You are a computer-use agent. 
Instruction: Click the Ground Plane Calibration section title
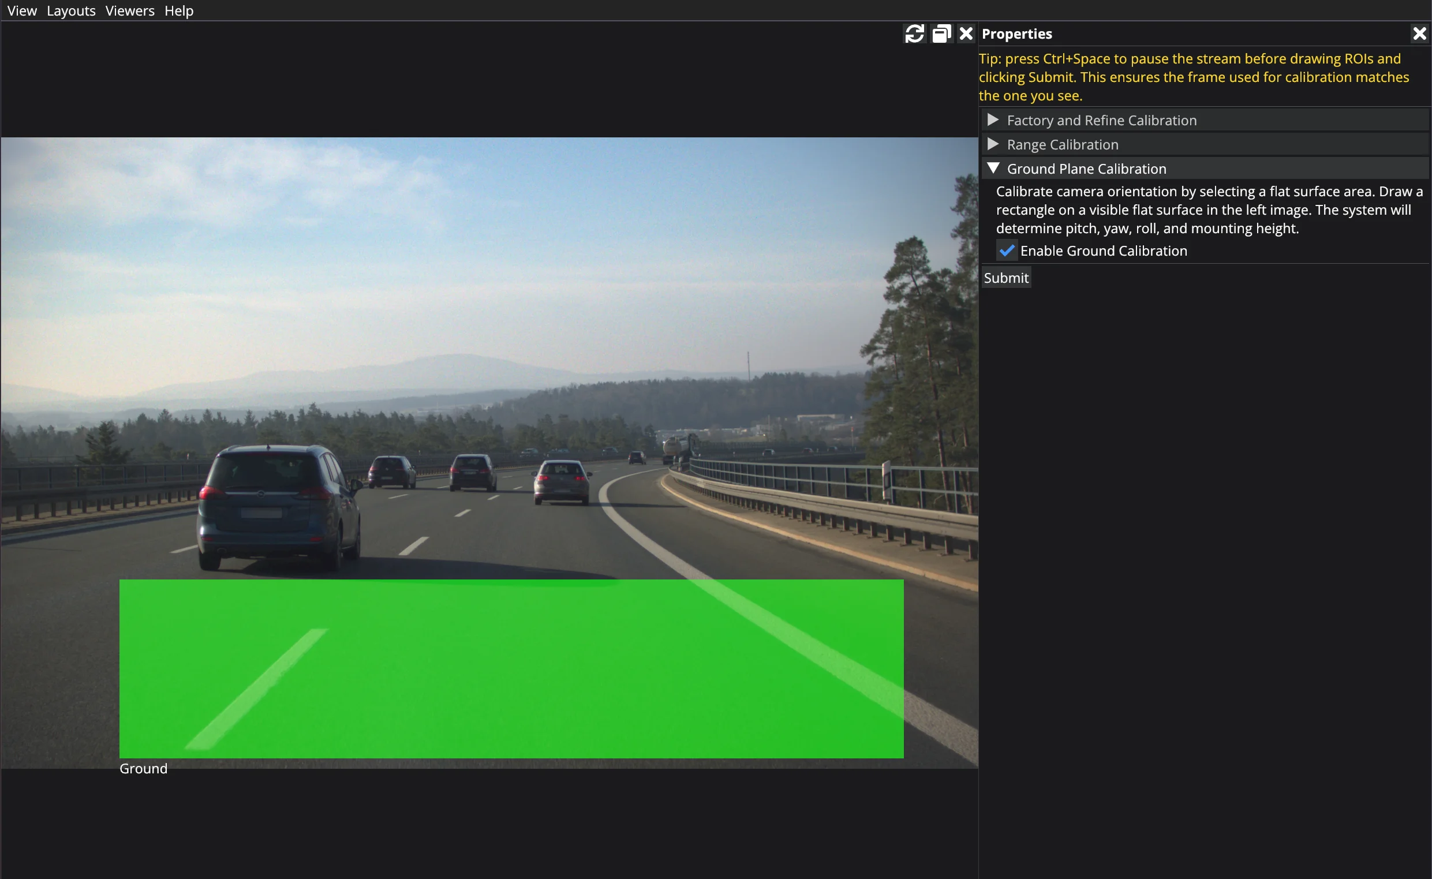[x=1086, y=169]
